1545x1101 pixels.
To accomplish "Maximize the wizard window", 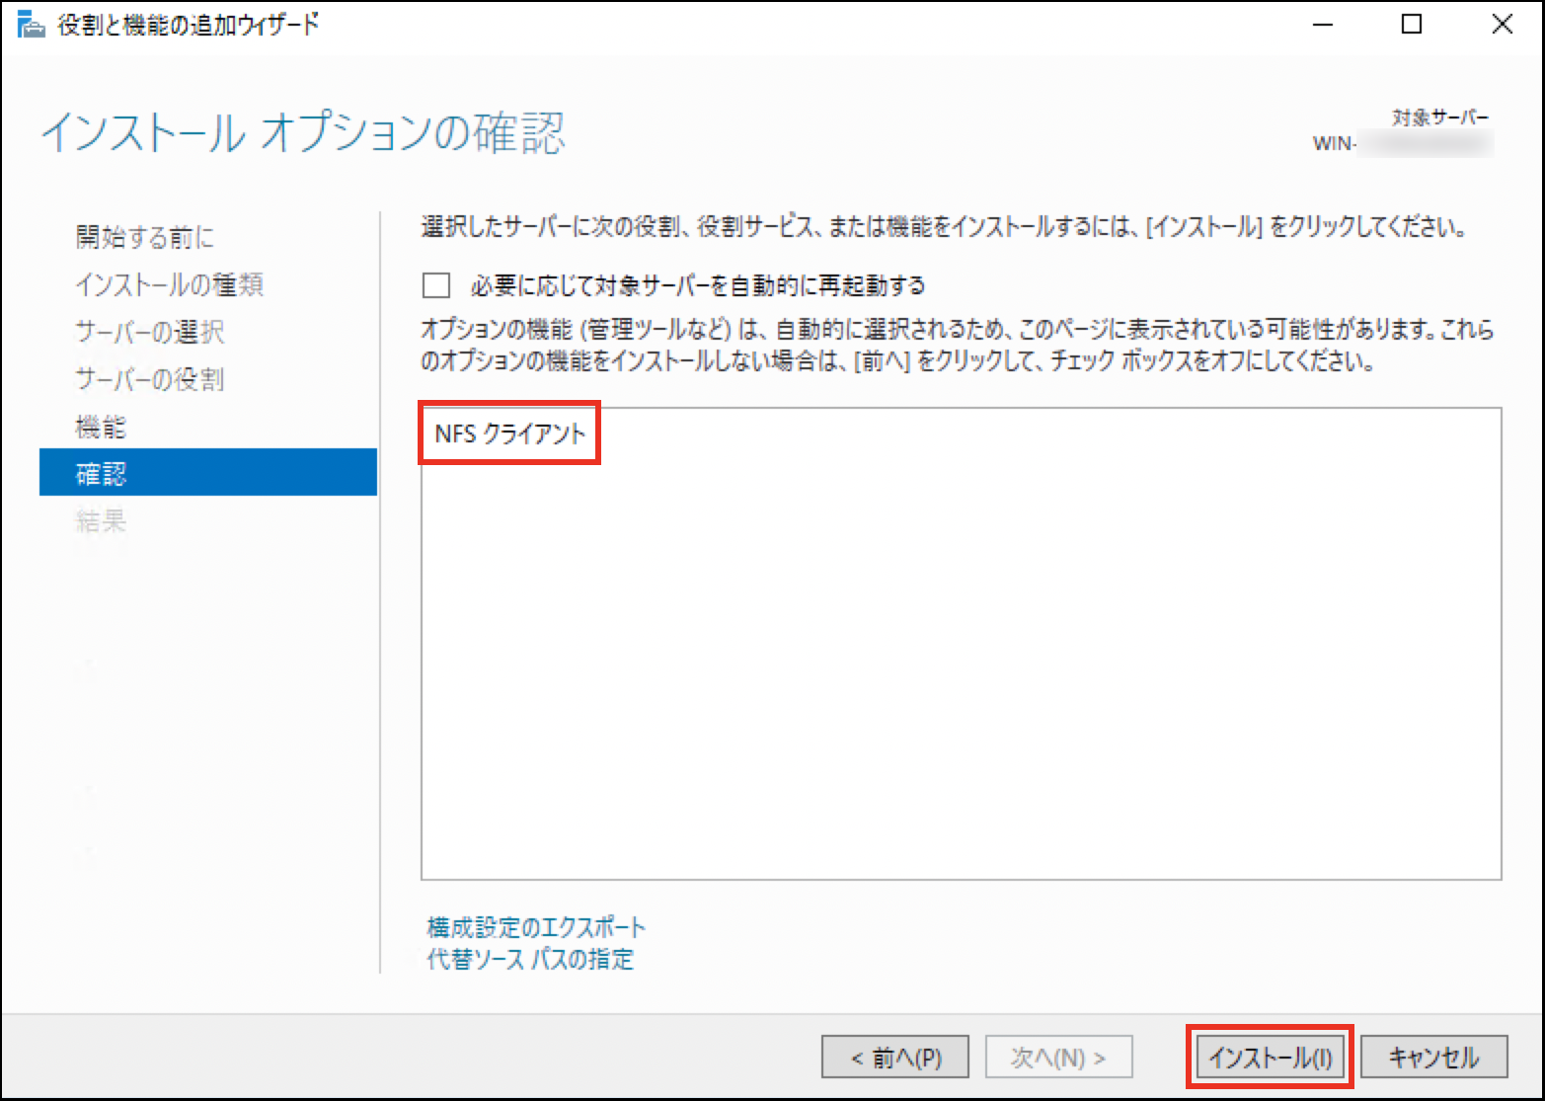I will coord(1412,25).
